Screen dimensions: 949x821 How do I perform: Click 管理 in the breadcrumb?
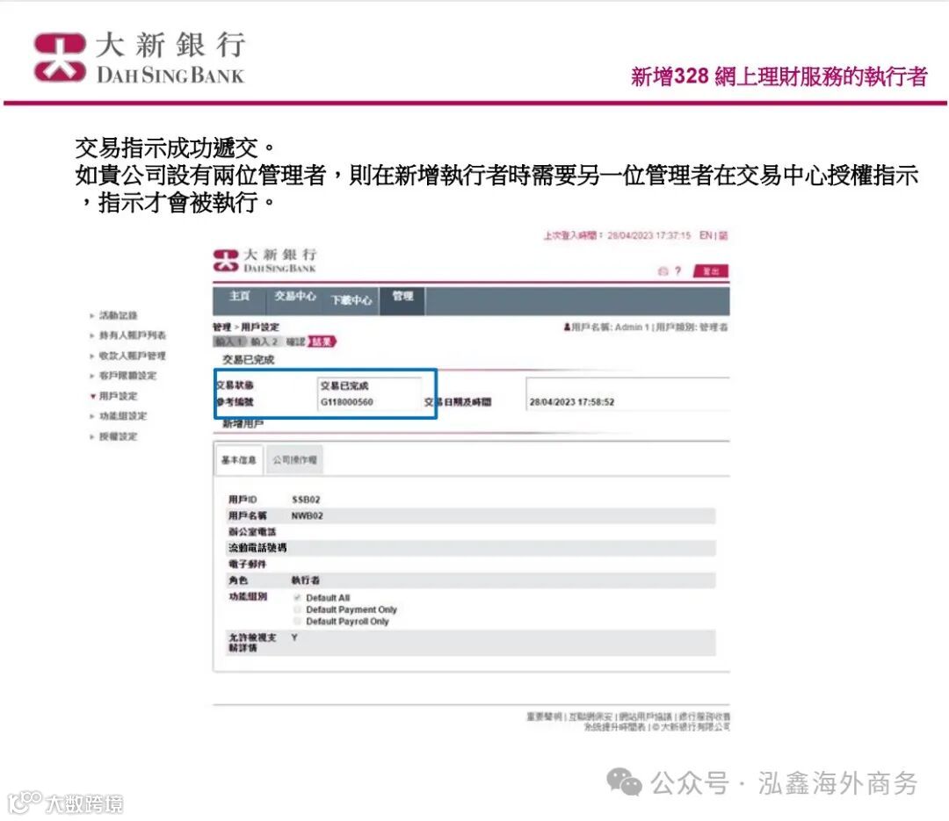tap(221, 327)
